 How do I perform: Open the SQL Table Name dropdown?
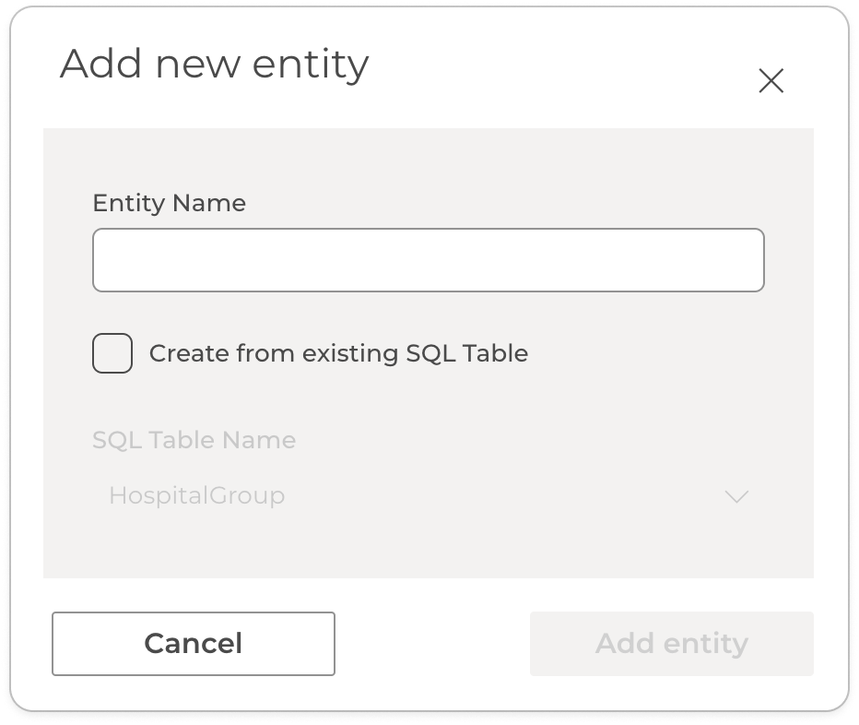(x=428, y=496)
